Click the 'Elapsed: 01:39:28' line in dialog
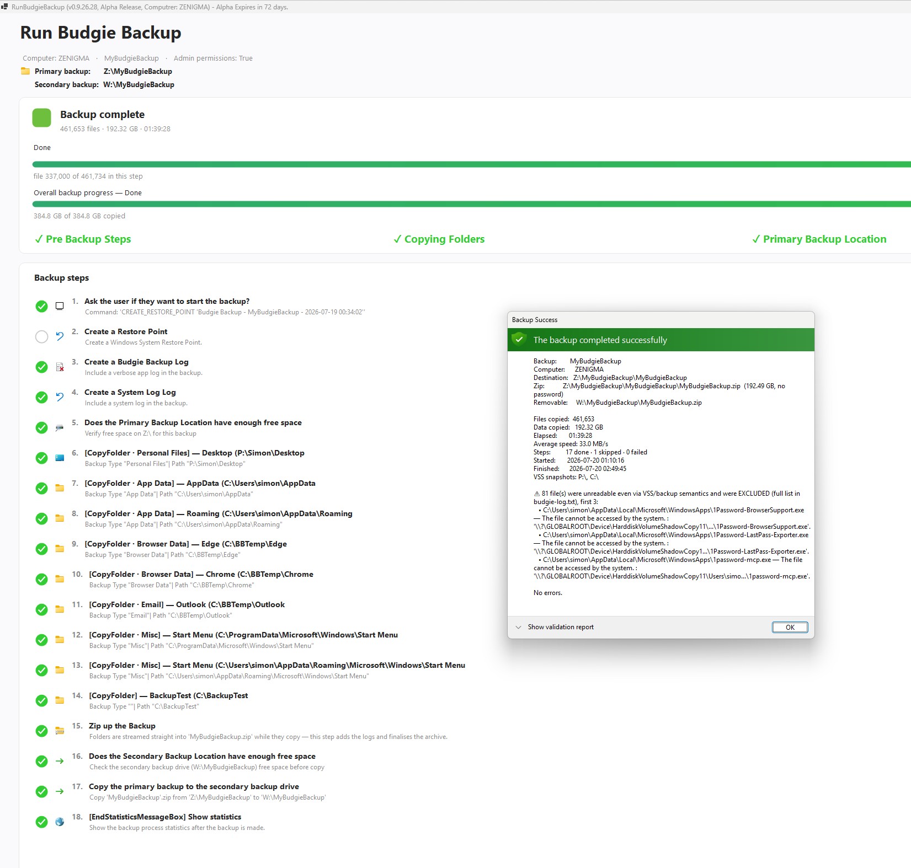The image size is (911, 868). tap(563, 436)
